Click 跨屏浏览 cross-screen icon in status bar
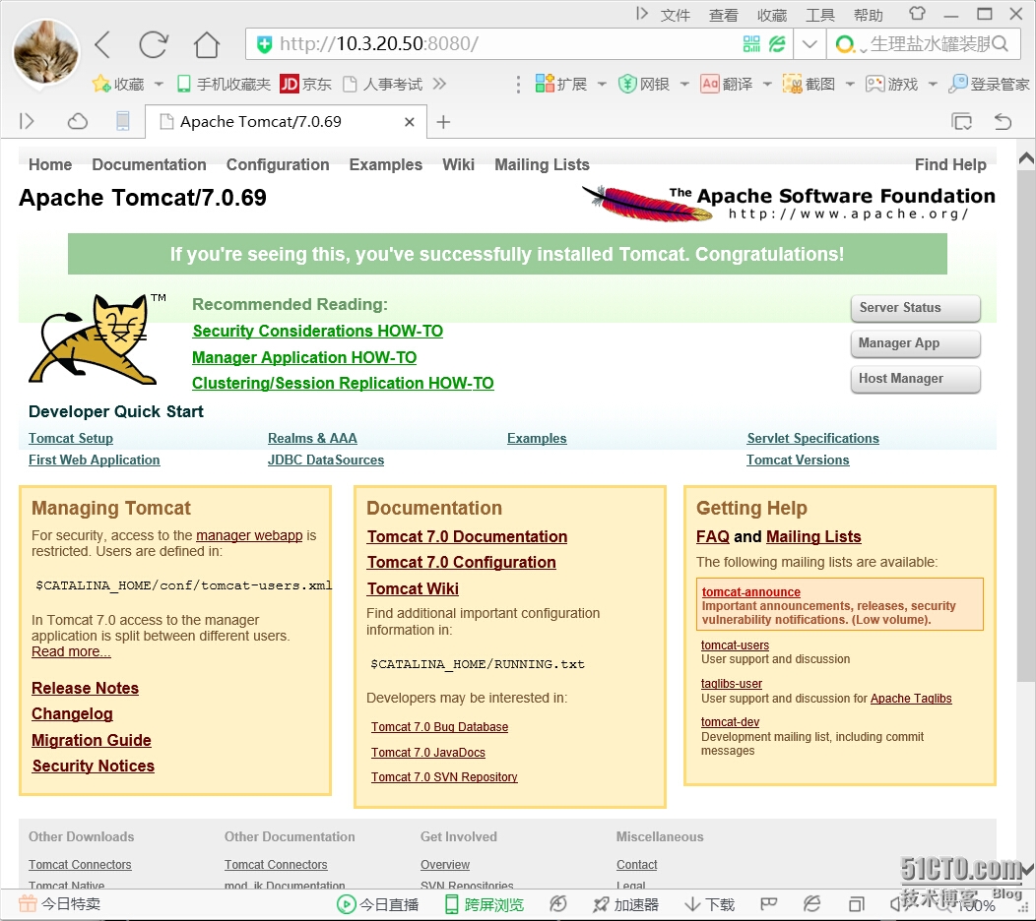1036x921 pixels. tap(451, 904)
